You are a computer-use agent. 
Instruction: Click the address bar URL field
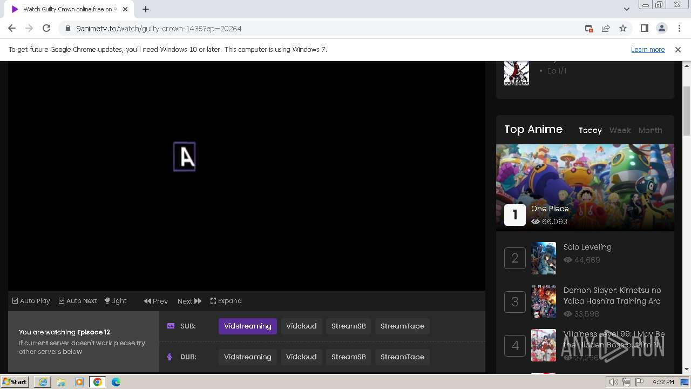click(324, 29)
